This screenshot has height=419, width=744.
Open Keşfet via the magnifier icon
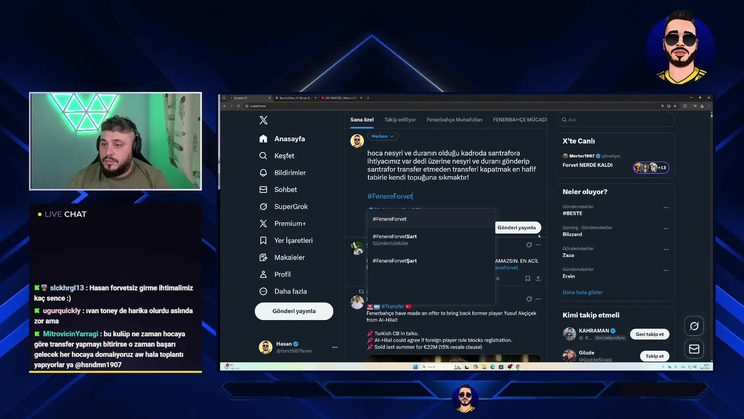pos(263,156)
